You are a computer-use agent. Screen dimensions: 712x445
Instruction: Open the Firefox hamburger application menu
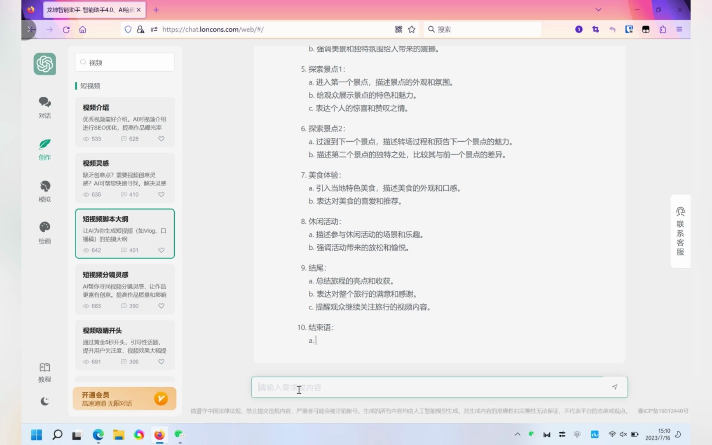click(679, 29)
